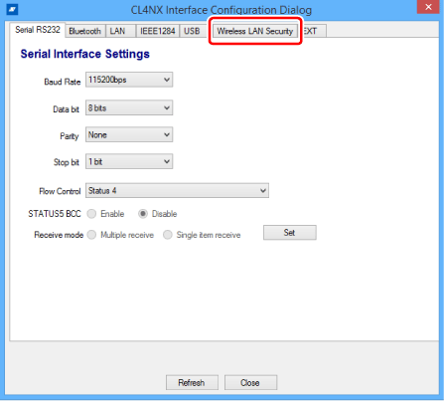444x401 pixels.
Task: Open the Baud Rate dropdown
Action: tap(129, 80)
